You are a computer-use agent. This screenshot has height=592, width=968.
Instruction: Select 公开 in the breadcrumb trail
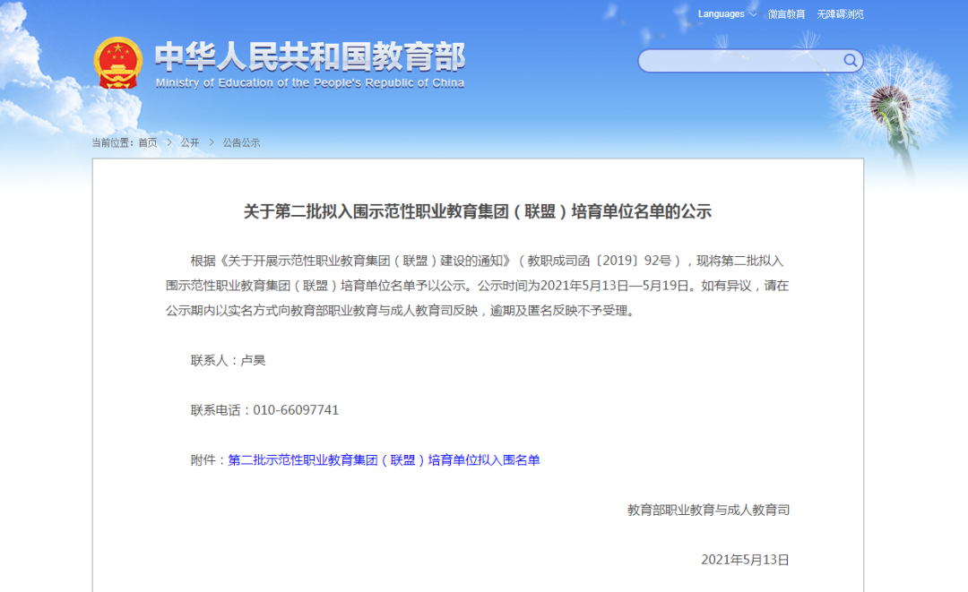[x=189, y=142]
